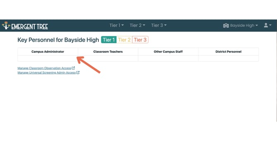Click the school building icon
Viewport: 277px width, 155px height.
tap(226, 26)
